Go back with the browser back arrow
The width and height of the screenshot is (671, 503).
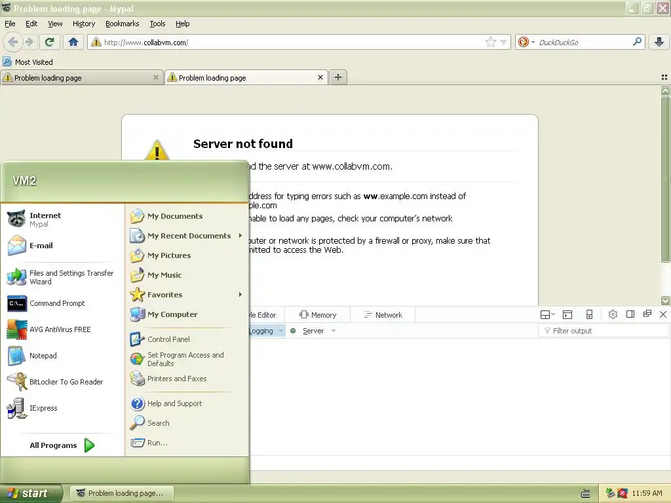(13, 42)
